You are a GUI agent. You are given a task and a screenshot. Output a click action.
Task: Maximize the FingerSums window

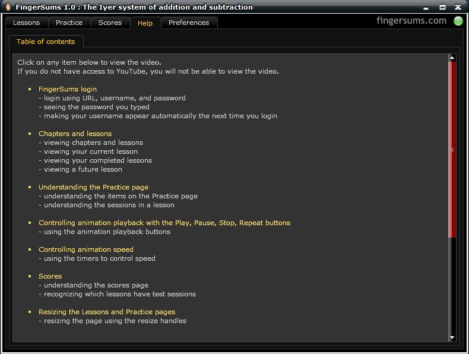click(x=442, y=7)
